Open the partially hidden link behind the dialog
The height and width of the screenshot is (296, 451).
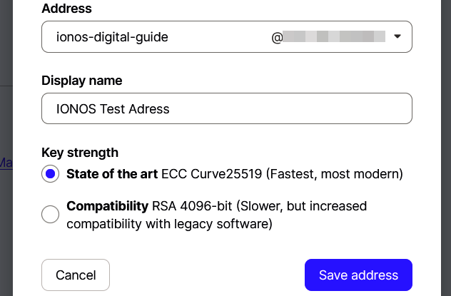coord(5,163)
